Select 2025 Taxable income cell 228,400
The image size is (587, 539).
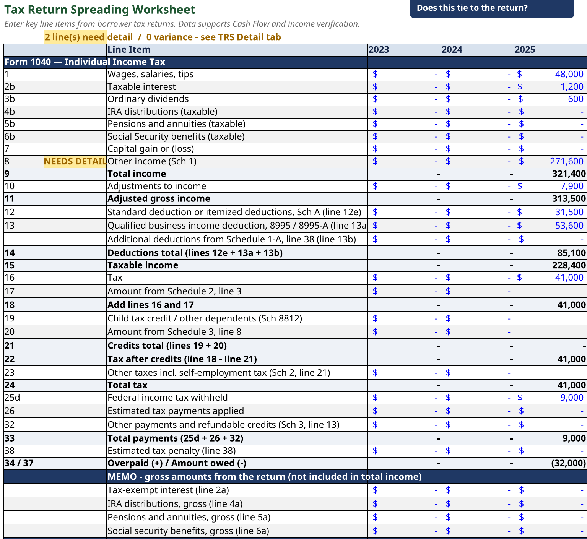[x=550, y=266]
